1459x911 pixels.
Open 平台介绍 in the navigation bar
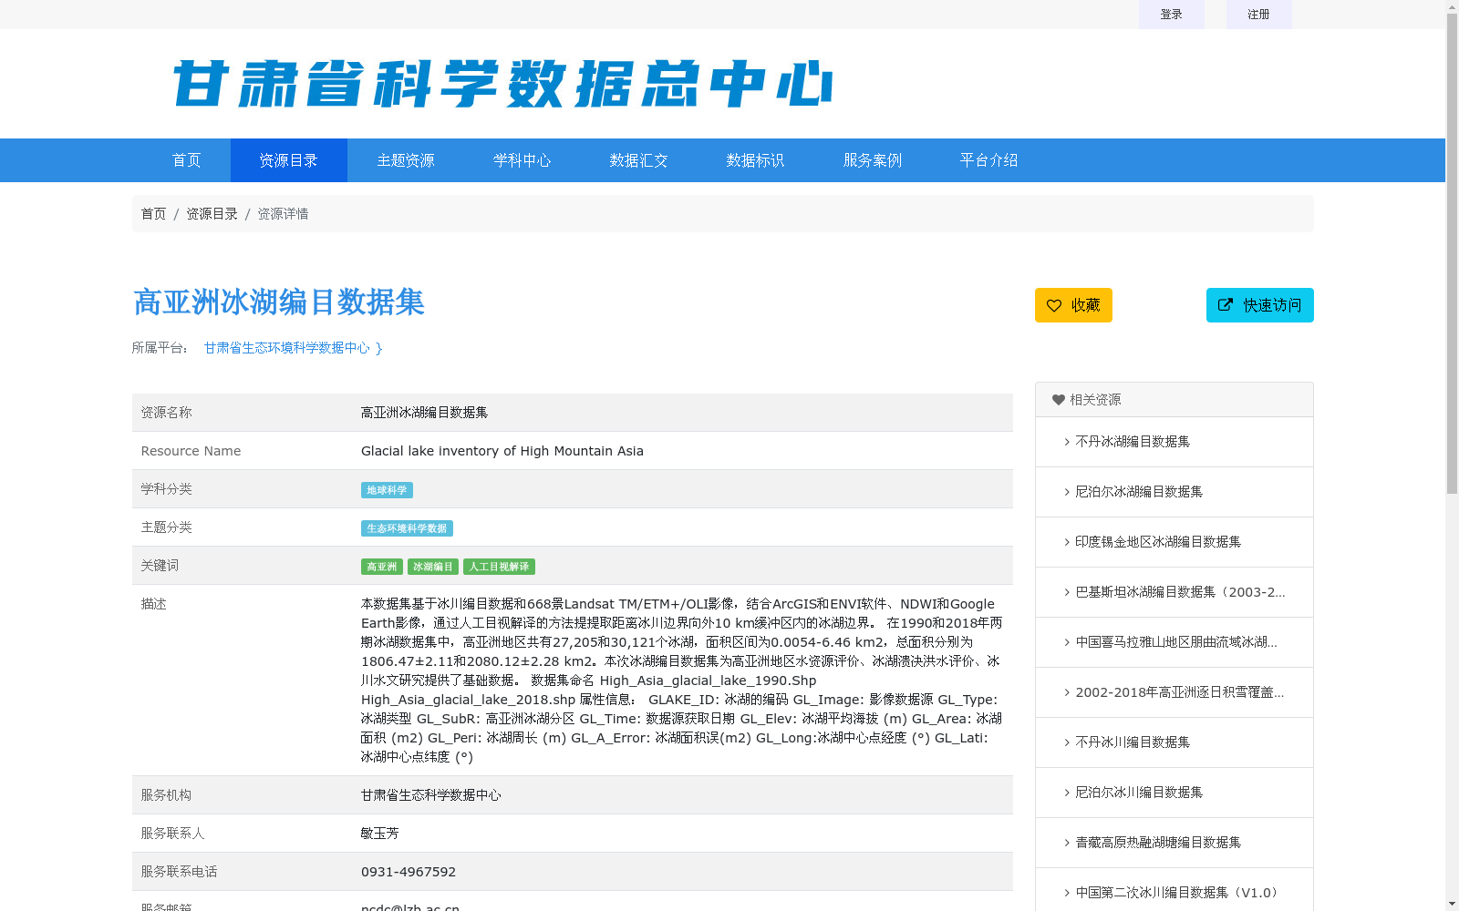(989, 160)
